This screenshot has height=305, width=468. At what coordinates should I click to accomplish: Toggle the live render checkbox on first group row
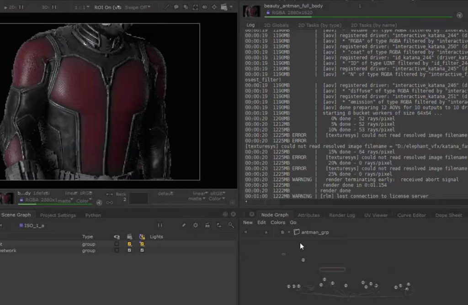point(142,244)
